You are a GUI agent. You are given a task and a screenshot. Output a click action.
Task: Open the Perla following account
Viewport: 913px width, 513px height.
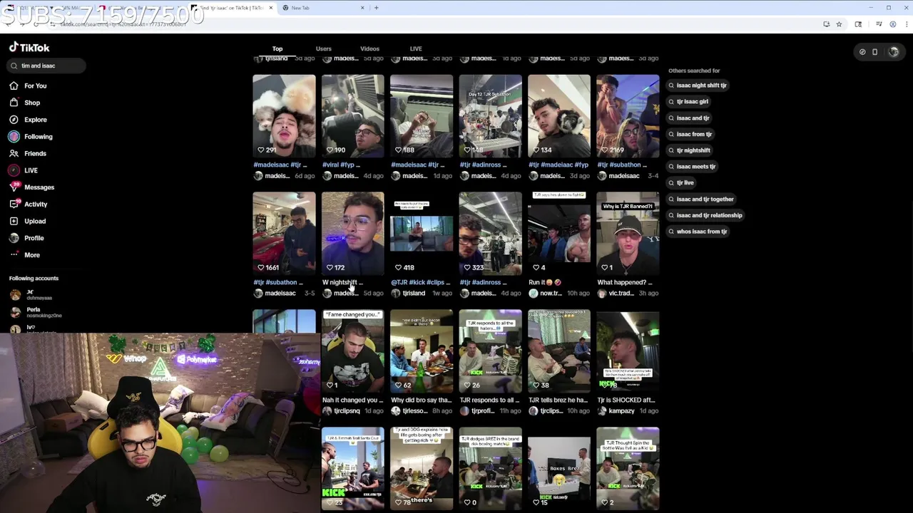tap(36, 312)
